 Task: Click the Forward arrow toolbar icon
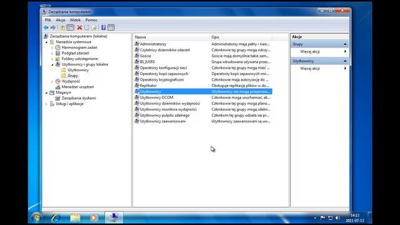pos(53,27)
